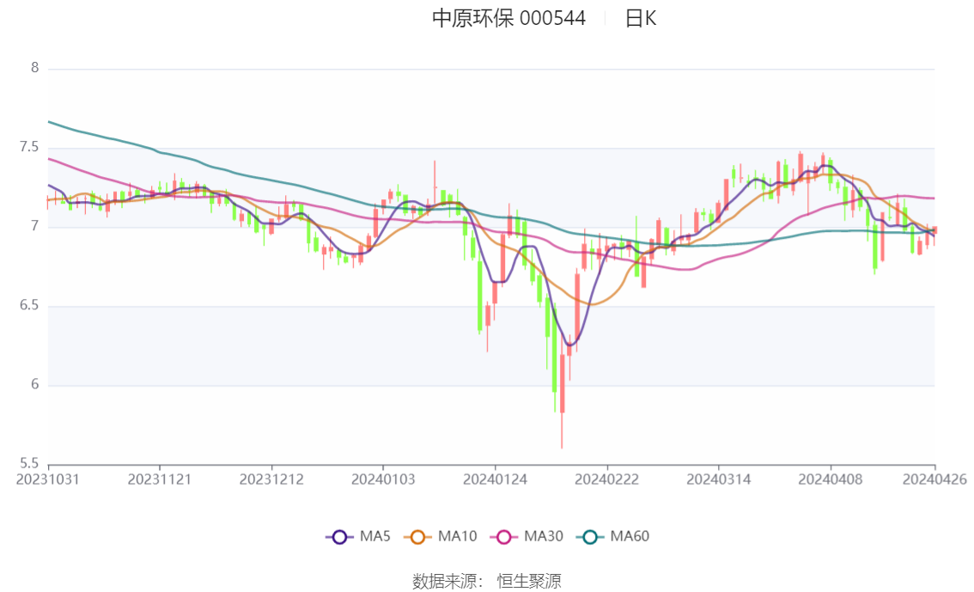This screenshot has width=974, height=592.
Task: Click the 20240426 date axis label
Action: click(x=934, y=479)
